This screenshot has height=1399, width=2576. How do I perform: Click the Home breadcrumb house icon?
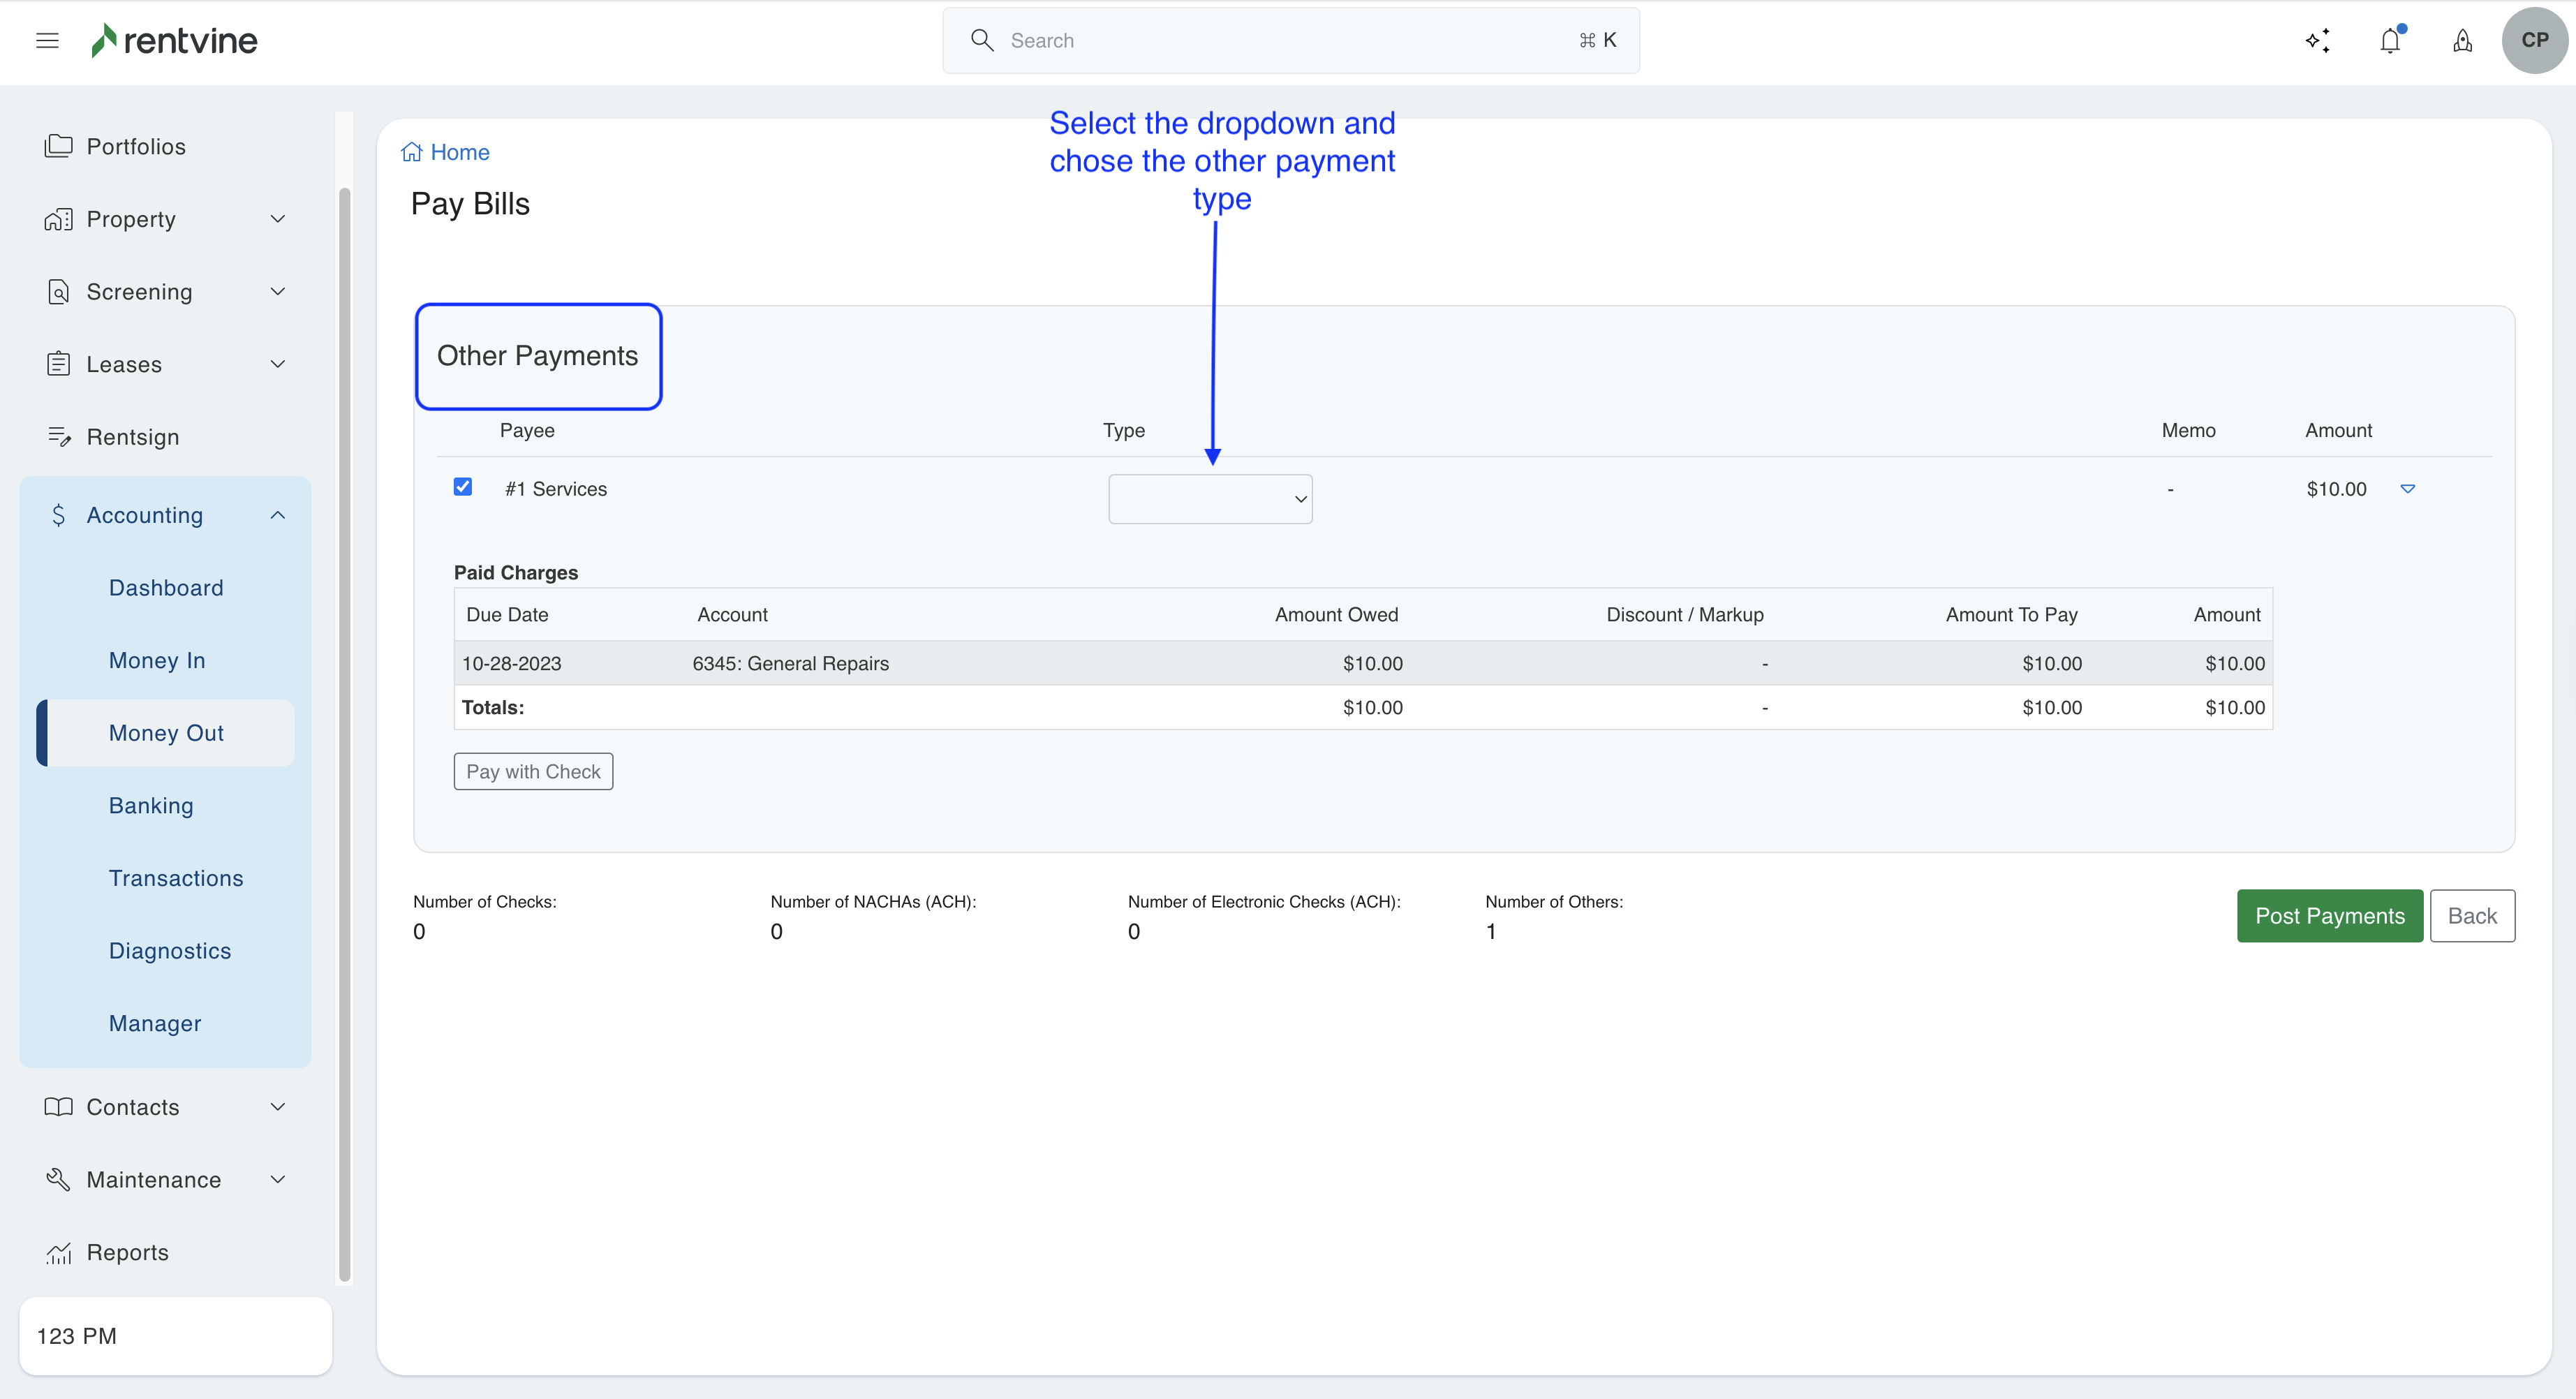coord(411,152)
